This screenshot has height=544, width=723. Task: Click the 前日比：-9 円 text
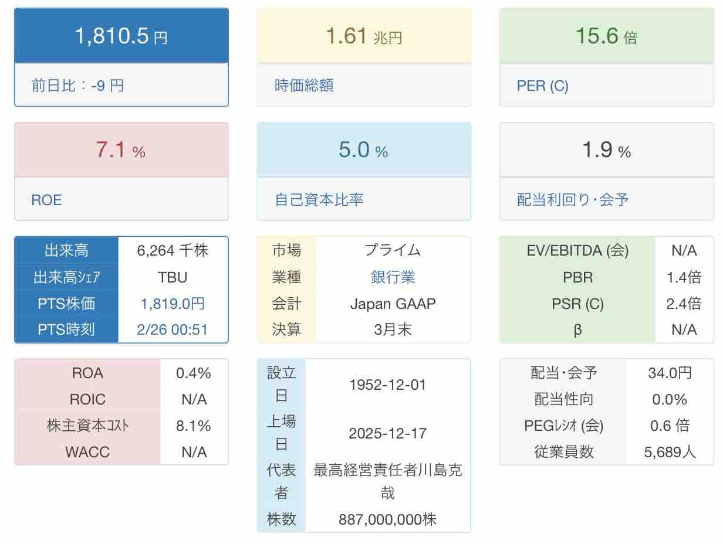pos(77,86)
